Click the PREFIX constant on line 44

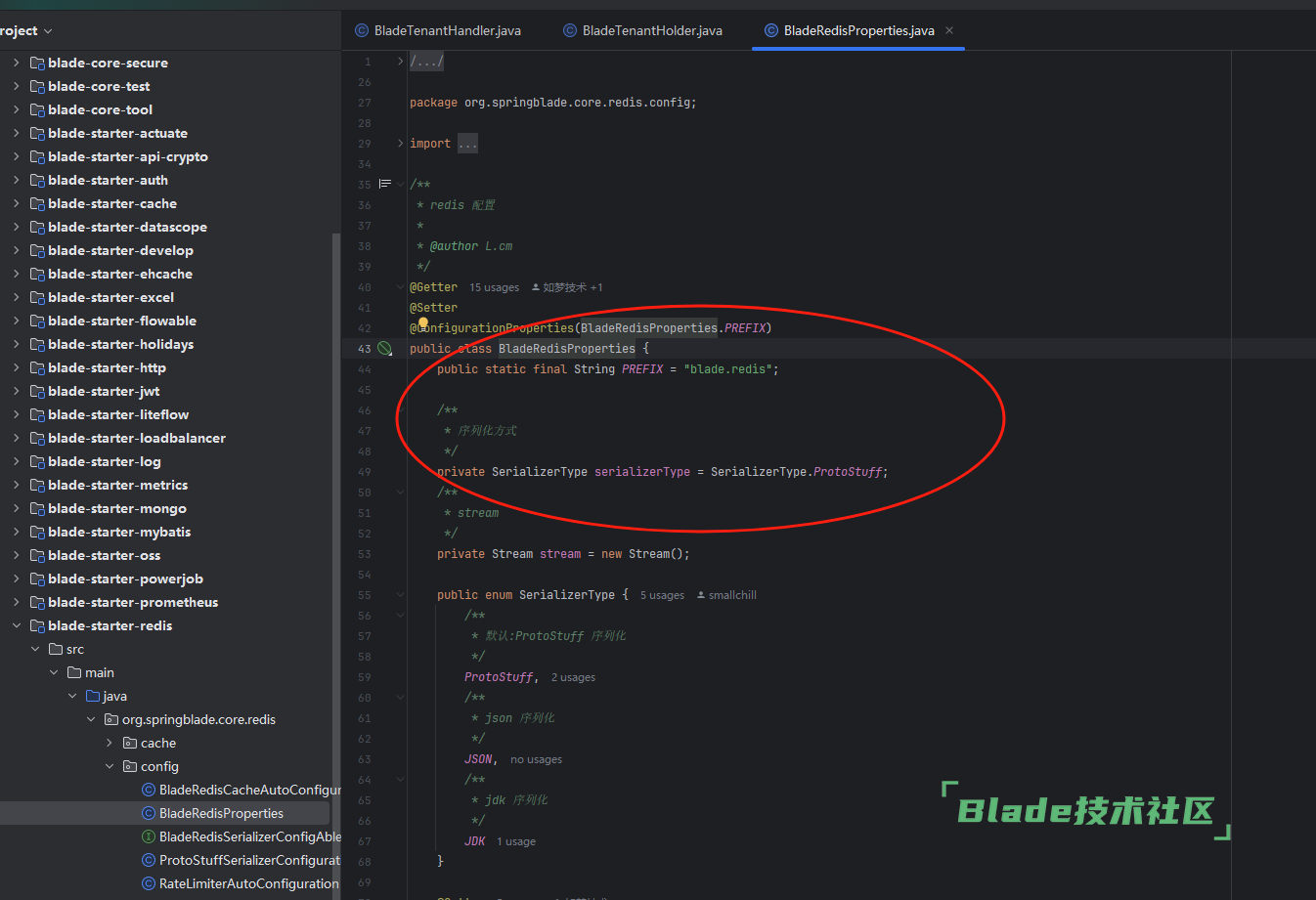click(x=642, y=369)
